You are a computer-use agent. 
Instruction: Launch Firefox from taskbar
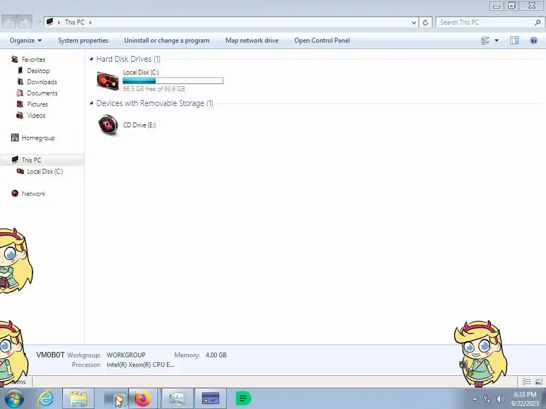click(143, 398)
